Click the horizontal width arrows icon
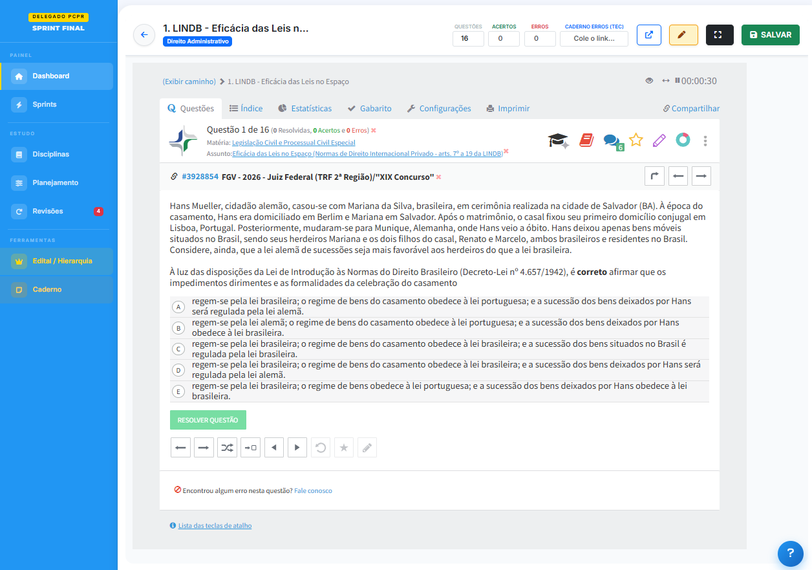Screen dimensions: 812x570 tap(666, 81)
